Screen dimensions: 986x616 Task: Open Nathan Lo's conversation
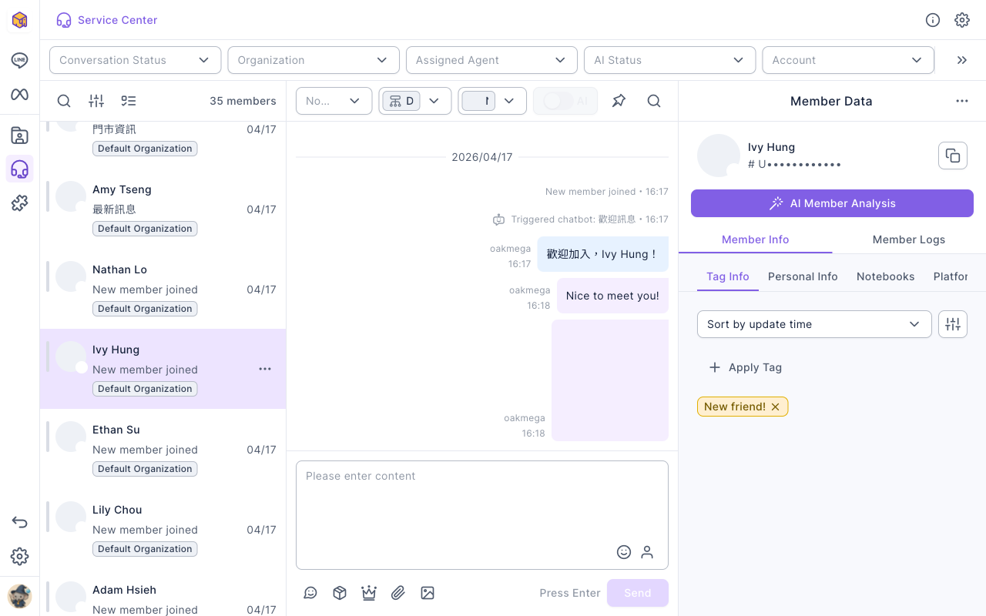pos(163,289)
